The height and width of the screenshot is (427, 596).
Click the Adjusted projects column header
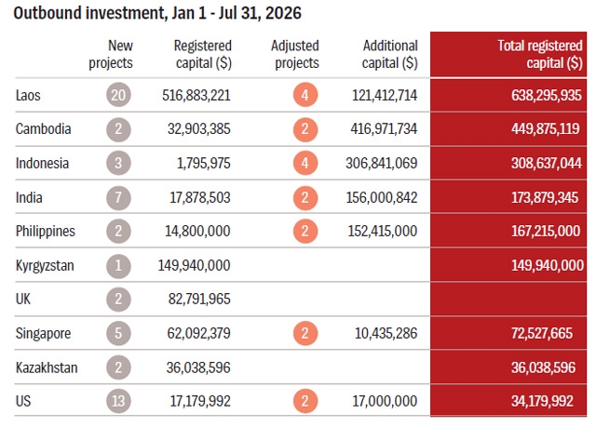pos(295,54)
